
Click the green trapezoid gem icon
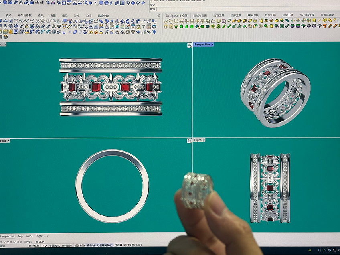[x=187, y=26]
